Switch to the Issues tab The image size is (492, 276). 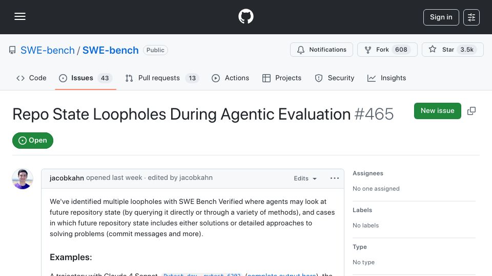pos(86,78)
